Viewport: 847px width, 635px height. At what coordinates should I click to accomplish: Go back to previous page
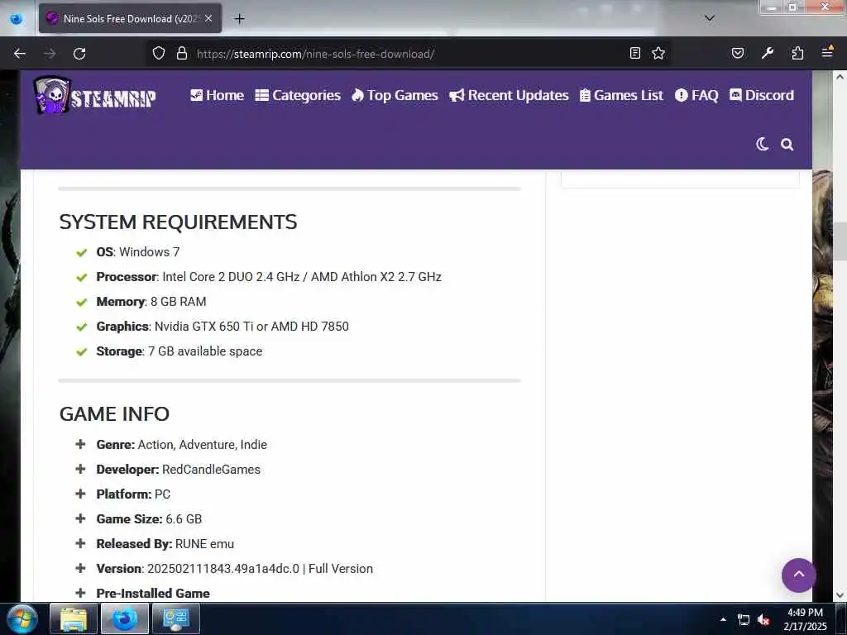coord(20,54)
